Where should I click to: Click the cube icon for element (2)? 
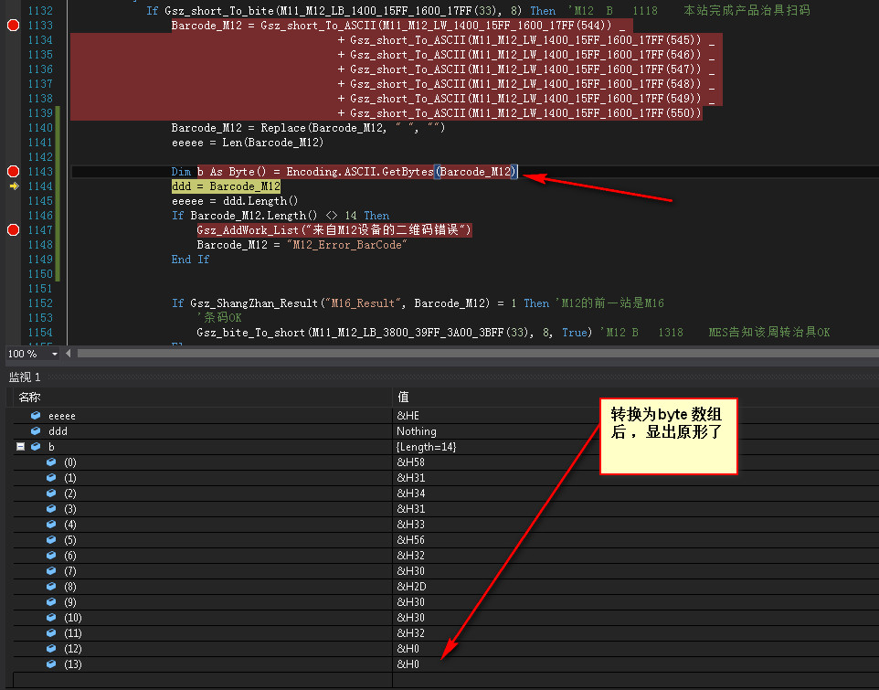[x=51, y=494]
